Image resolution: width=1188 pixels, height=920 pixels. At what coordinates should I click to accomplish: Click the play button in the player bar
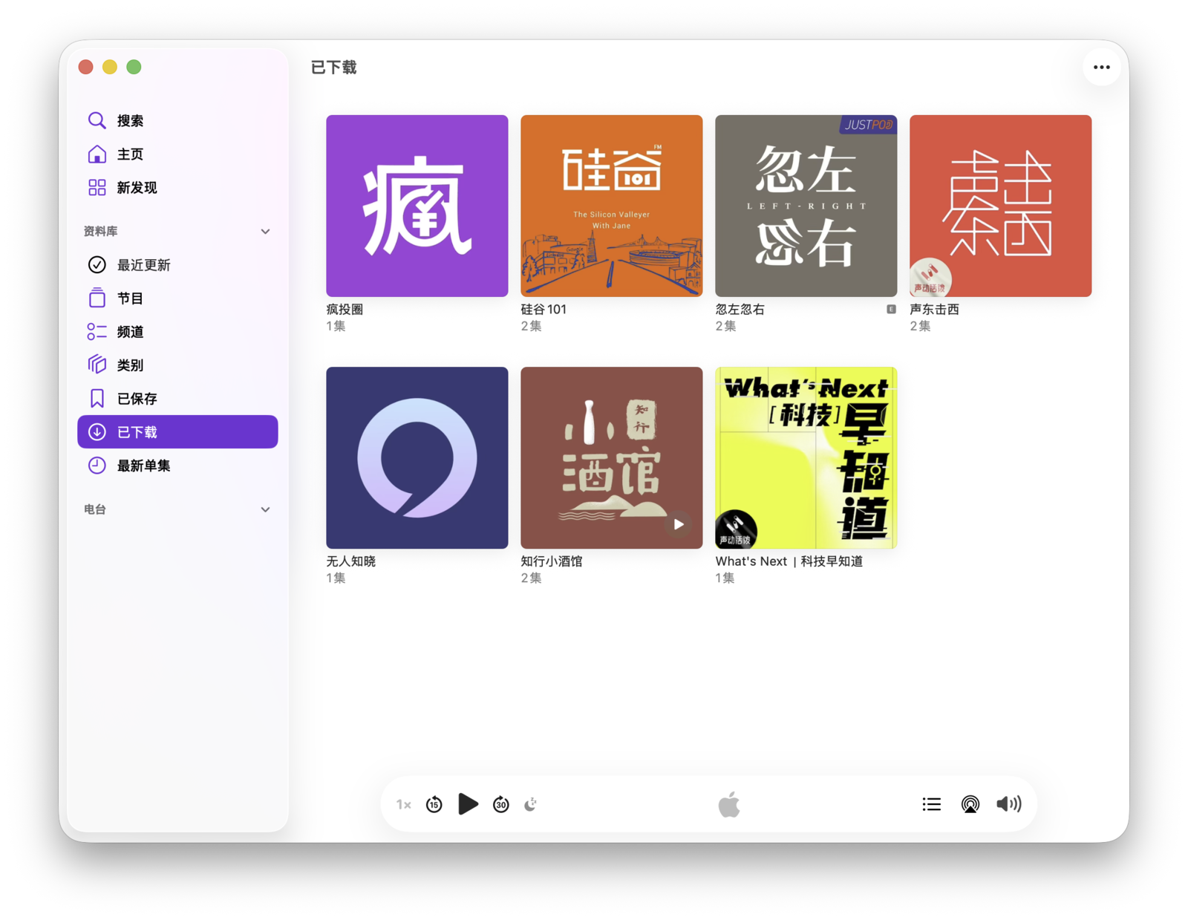467,804
